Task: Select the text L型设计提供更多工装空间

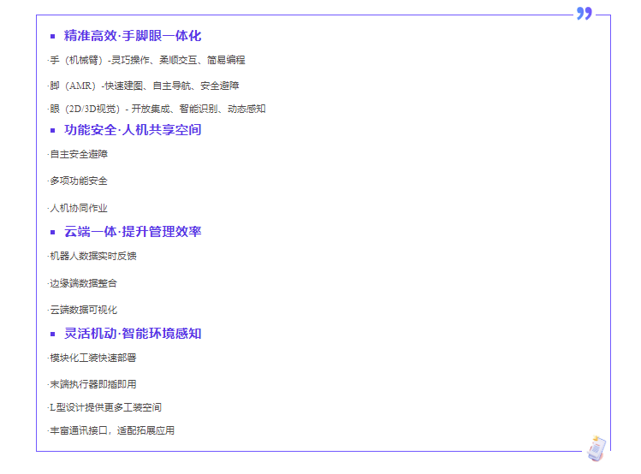Action: click(105, 407)
